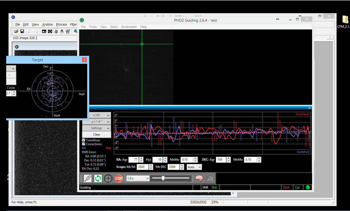
Task: Open the 1.0 s exposure time dropdown
Action: [138, 178]
